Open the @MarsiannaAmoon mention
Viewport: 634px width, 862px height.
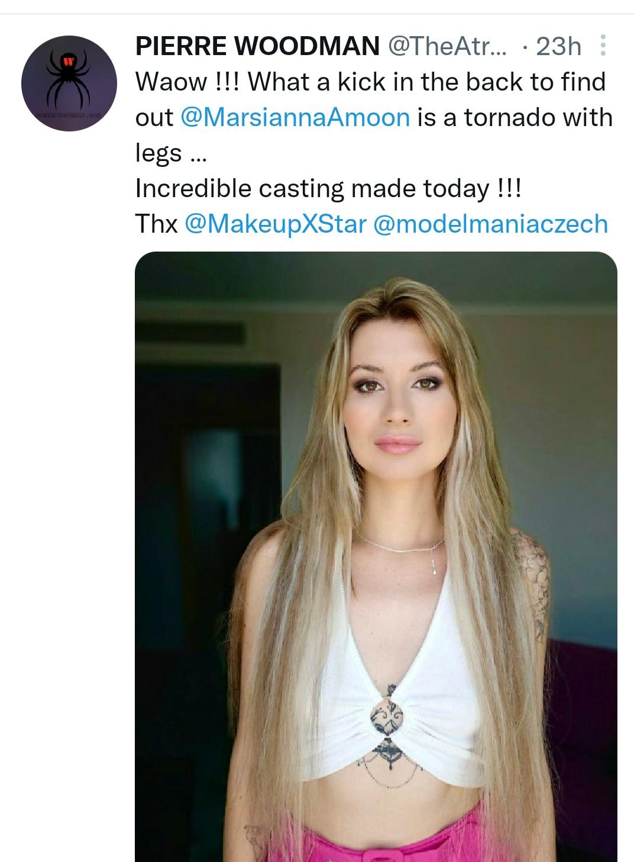pos(295,117)
